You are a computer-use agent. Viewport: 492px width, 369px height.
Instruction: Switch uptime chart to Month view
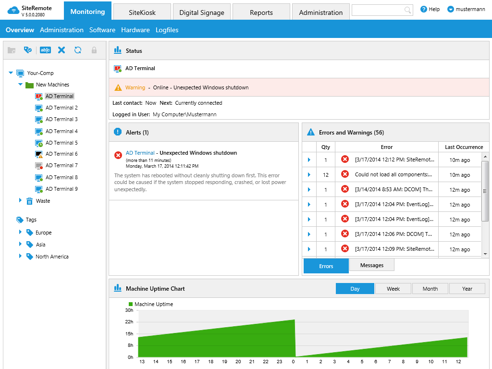(x=430, y=289)
